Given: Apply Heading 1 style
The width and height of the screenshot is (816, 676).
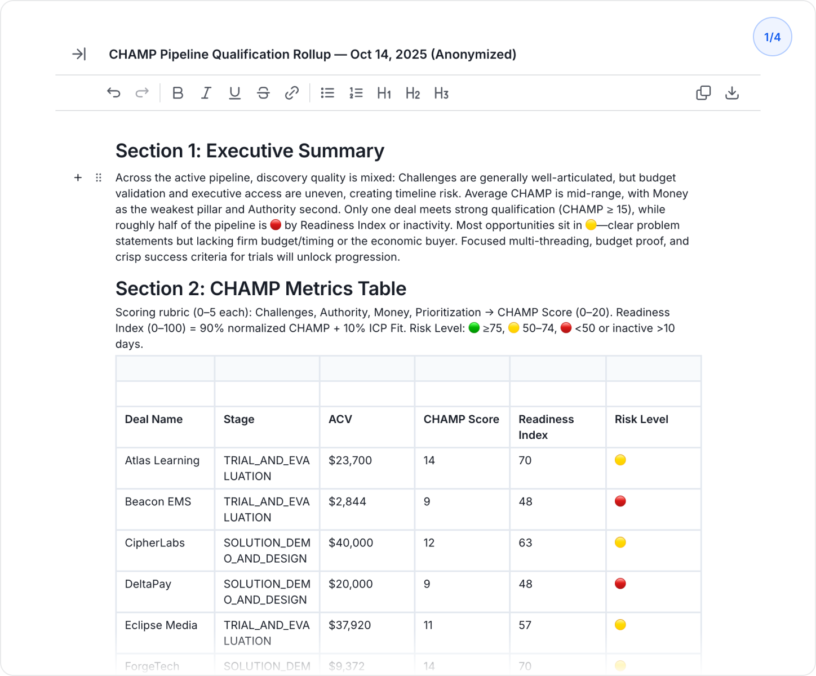Looking at the screenshot, I should click(x=384, y=93).
